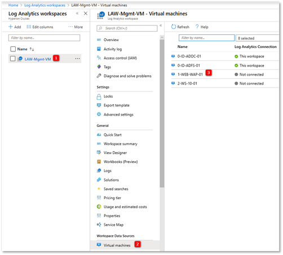
Task: Collapse the resource menu with double chevron
Action: click(161, 25)
